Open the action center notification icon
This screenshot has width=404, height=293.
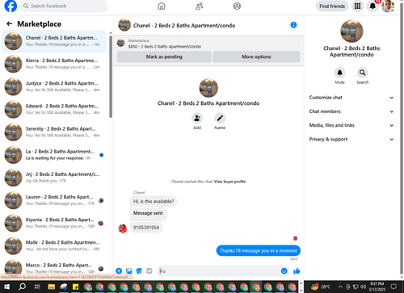[393, 287]
